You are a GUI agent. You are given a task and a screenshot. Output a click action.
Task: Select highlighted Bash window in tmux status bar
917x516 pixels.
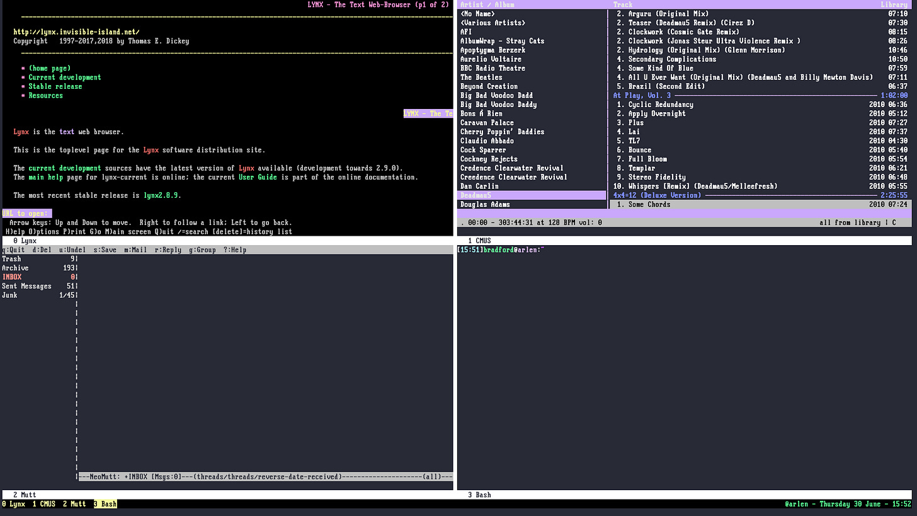pyautogui.click(x=105, y=504)
